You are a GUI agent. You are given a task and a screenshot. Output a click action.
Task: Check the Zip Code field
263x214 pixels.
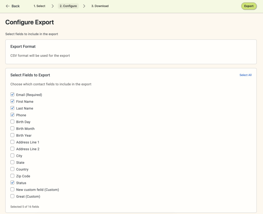pyautogui.click(x=12, y=176)
